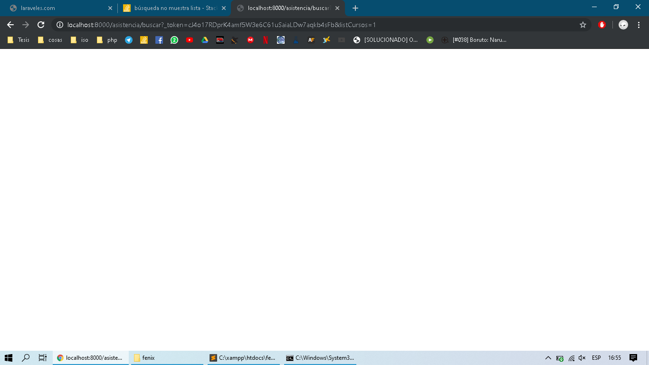649x365 pixels.
Task: Open the MEGA bookmark
Action: 250,40
